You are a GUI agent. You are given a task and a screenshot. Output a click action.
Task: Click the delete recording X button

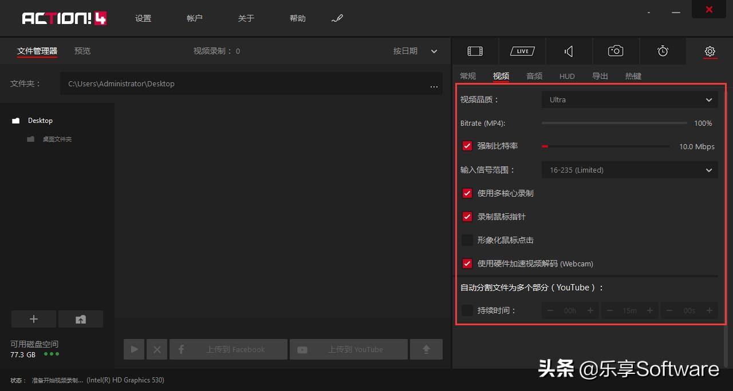[157, 349]
